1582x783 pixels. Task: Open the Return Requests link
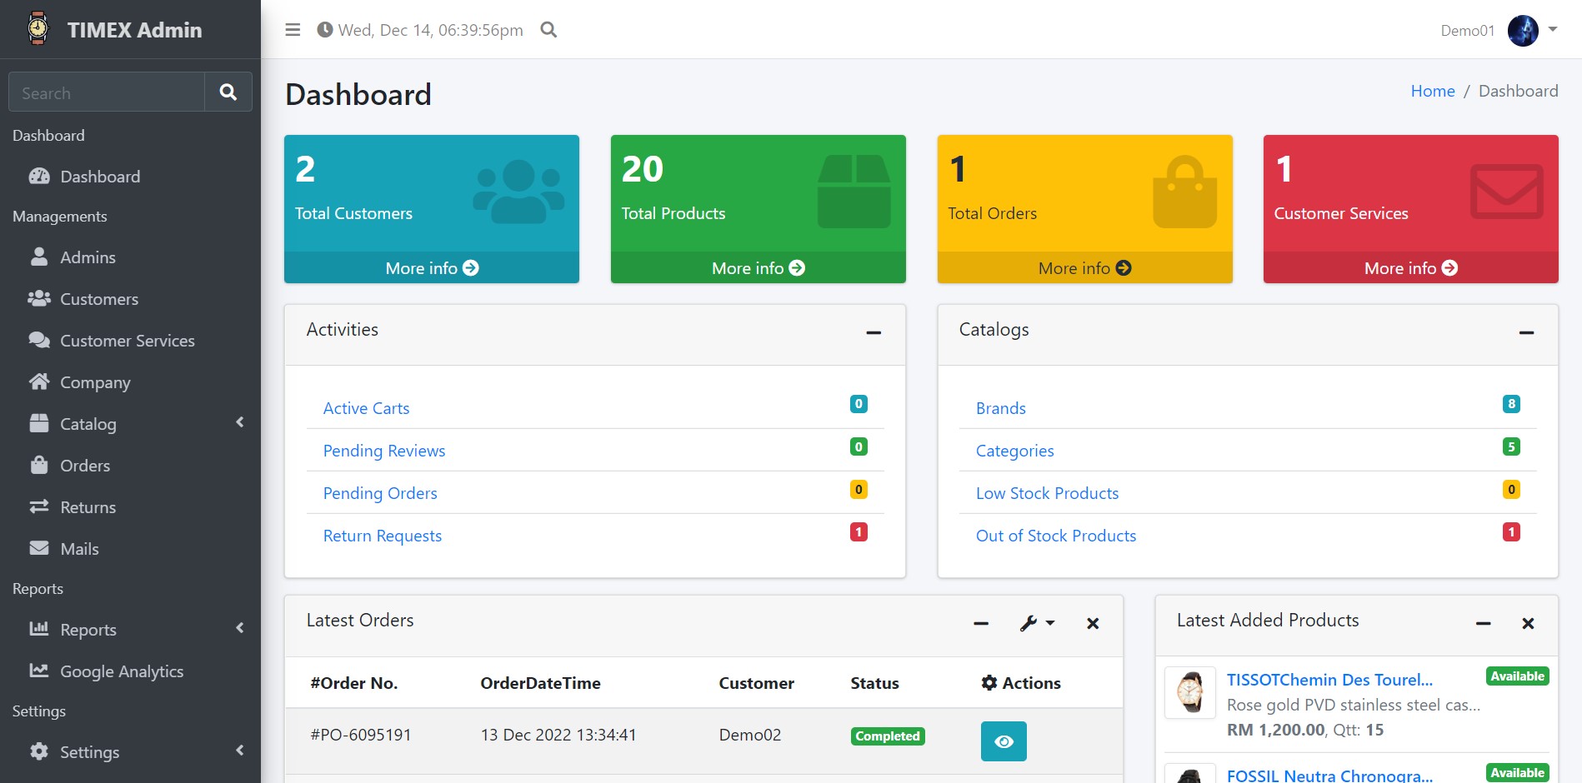coord(383,536)
